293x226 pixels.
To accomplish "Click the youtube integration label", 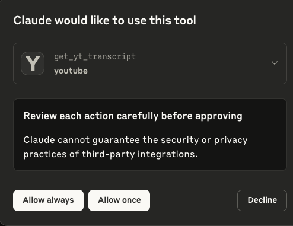I will click(71, 71).
